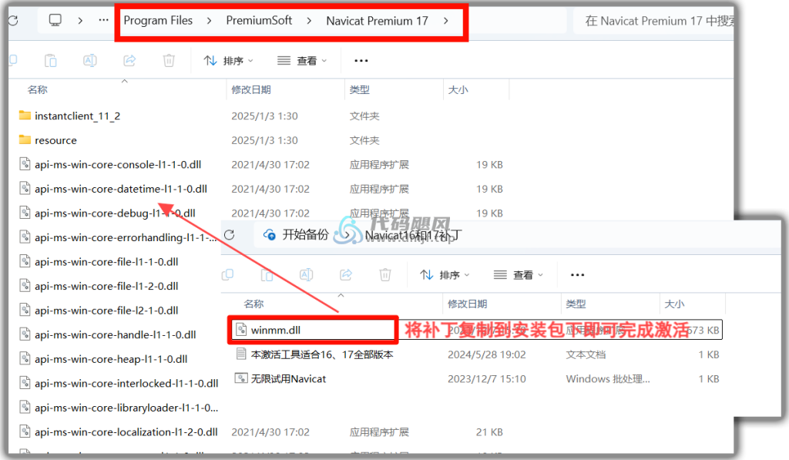Screen dimensions: 789x460
Task: Select api-ms-win-core-handle-l1-1-0.dll file
Action: [116, 334]
